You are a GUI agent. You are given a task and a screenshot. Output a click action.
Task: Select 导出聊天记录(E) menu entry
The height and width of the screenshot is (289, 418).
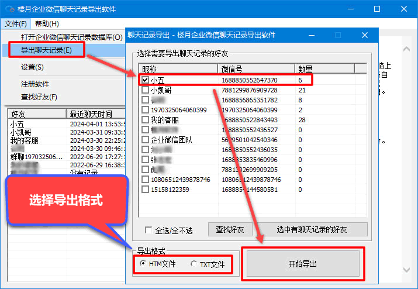[x=46, y=50]
